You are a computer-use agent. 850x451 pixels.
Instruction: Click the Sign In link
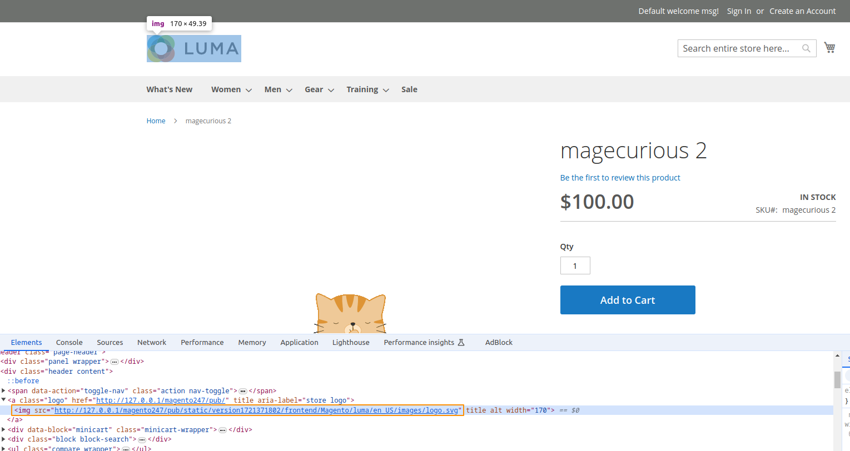click(739, 11)
